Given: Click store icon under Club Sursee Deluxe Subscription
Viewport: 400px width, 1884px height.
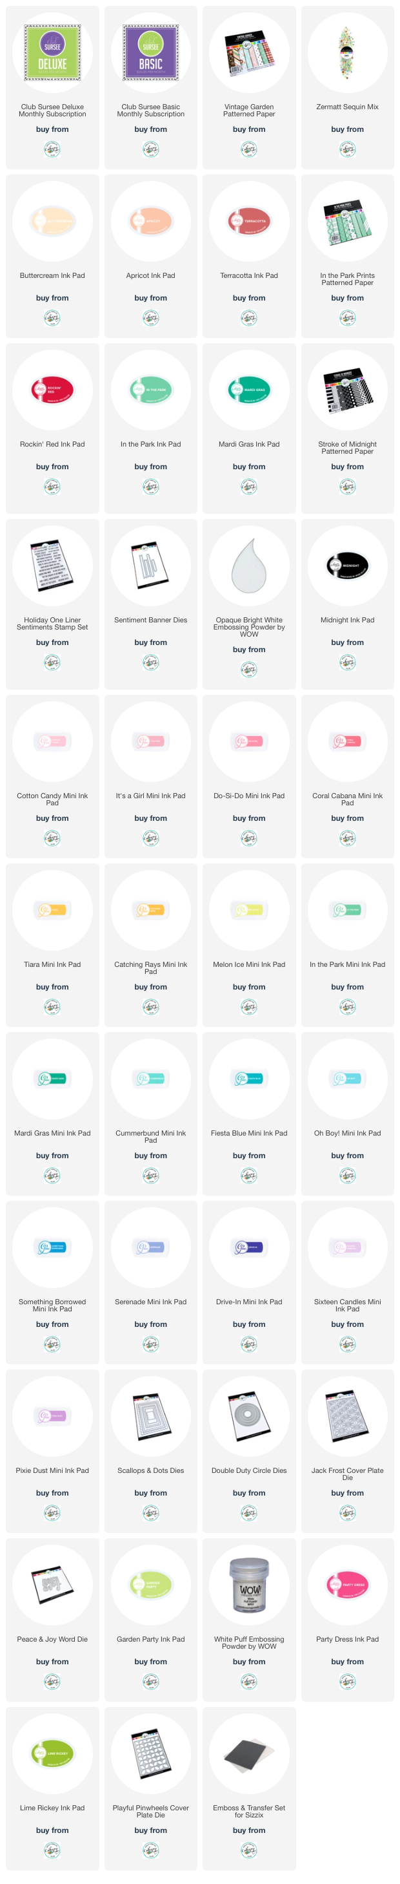Looking at the screenshot, I should 52,149.
